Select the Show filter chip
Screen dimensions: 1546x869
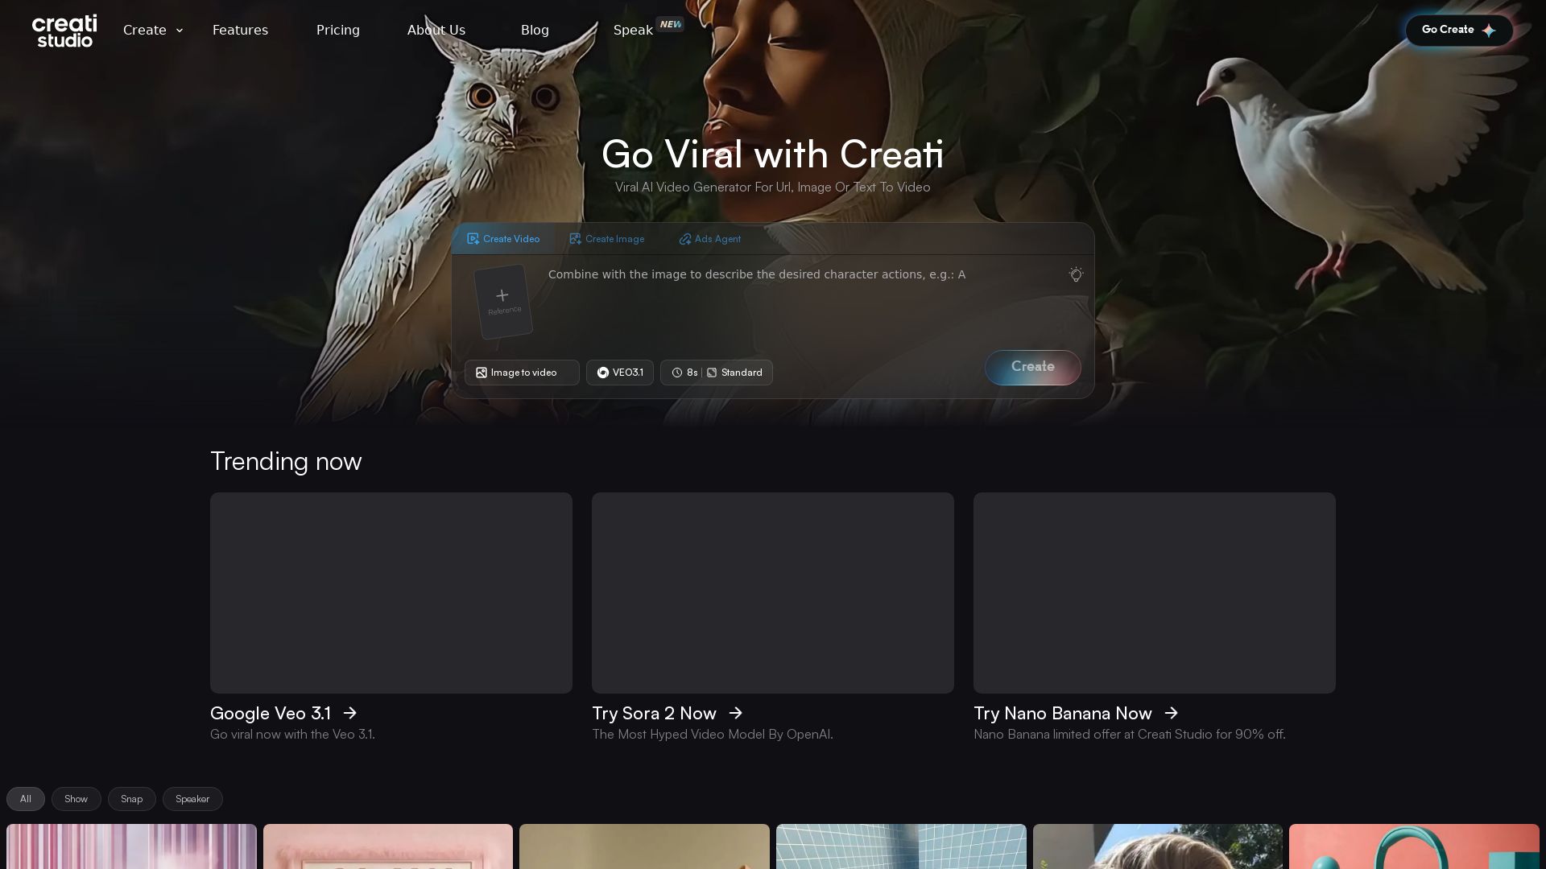76,799
